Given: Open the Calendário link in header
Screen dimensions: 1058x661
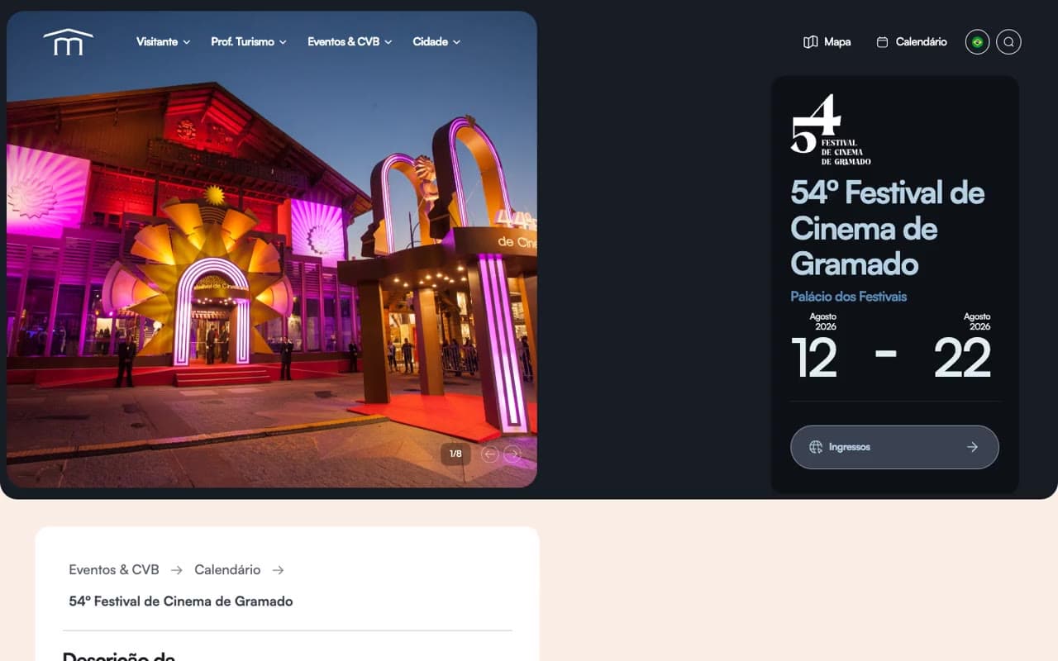Looking at the screenshot, I should coord(912,42).
